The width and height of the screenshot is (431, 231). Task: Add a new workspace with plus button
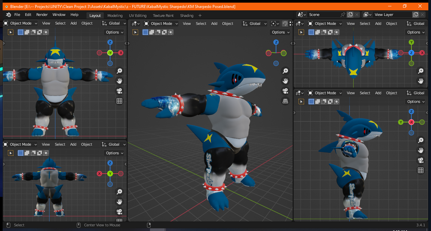(x=200, y=16)
